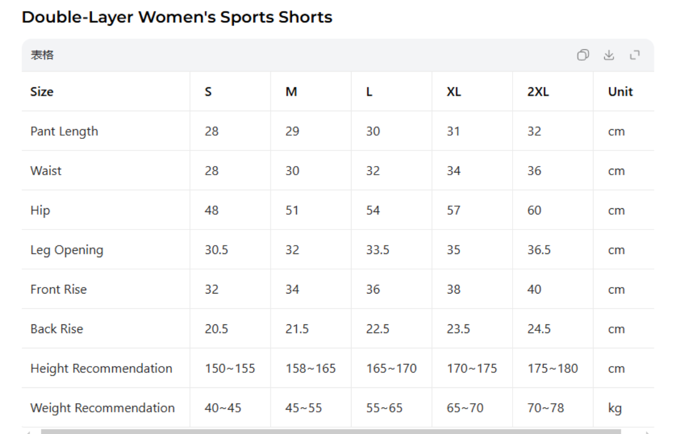This screenshot has width=684, height=434.
Task: Select the S column header
Action: click(207, 92)
